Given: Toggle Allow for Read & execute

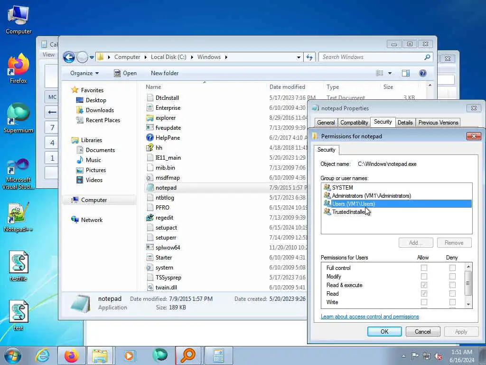Looking at the screenshot, I should [x=424, y=285].
